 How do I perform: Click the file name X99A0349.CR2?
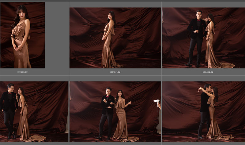[x=115, y=72]
